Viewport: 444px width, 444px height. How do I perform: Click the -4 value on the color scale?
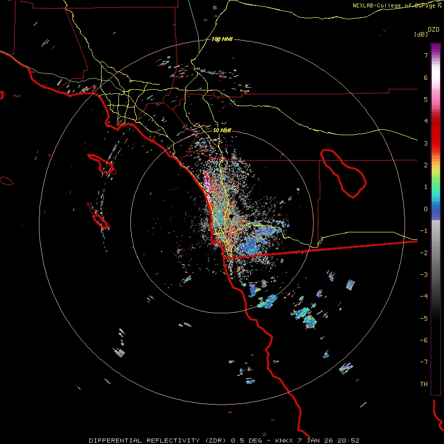click(424, 296)
